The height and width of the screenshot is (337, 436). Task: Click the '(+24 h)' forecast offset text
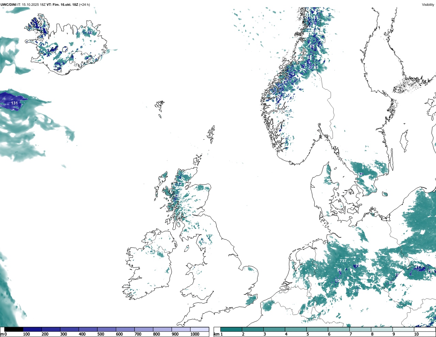pyautogui.click(x=84, y=4)
